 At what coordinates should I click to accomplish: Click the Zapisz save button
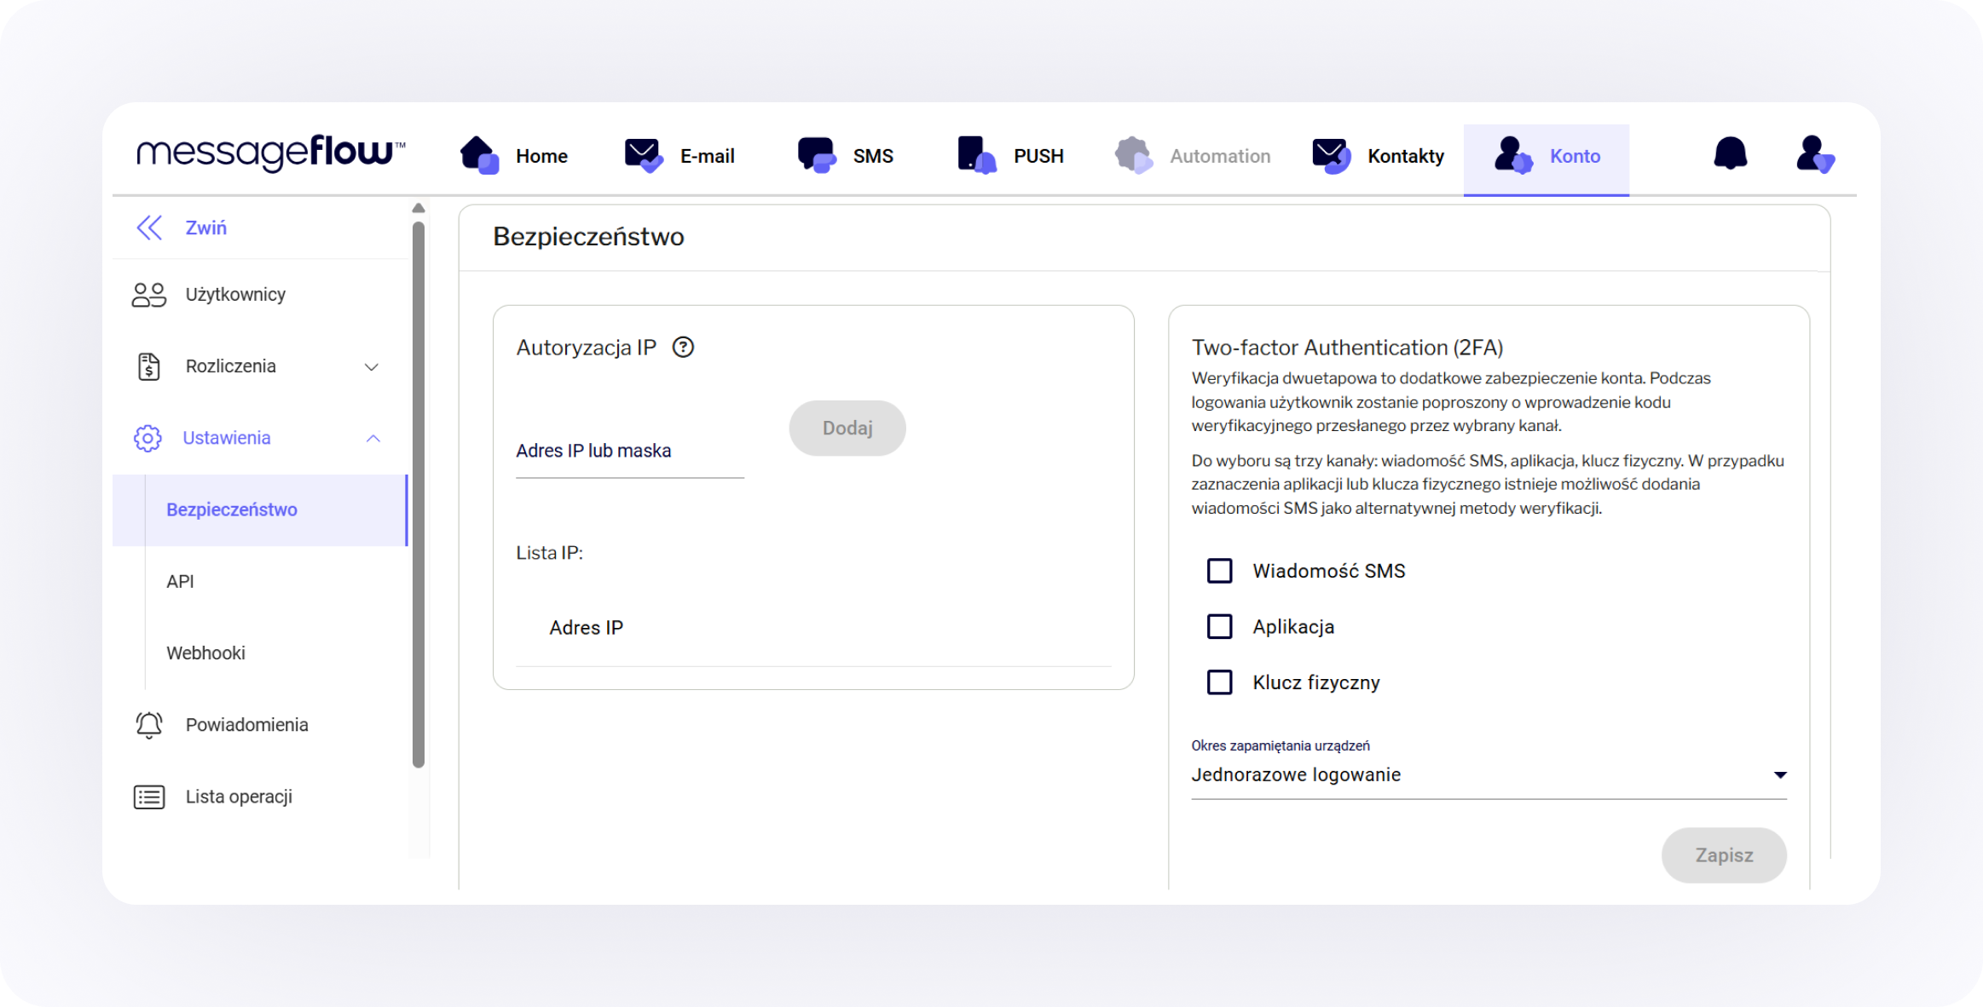[x=1723, y=855]
